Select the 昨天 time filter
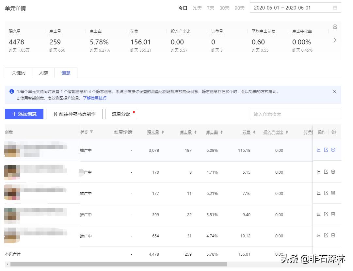This screenshot has width=353, height=271. pyautogui.click(x=197, y=8)
